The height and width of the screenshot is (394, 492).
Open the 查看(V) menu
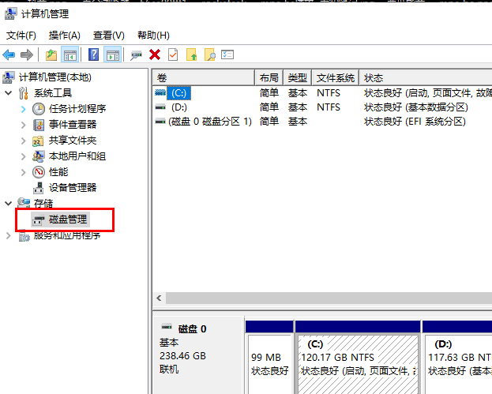coord(108,35)
